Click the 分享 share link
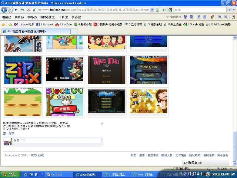Viewport: 237px width, 178px height. pyautogui.click(x=11, y=133)
